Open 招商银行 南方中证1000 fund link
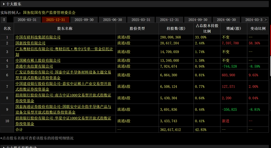 [63, 98]
